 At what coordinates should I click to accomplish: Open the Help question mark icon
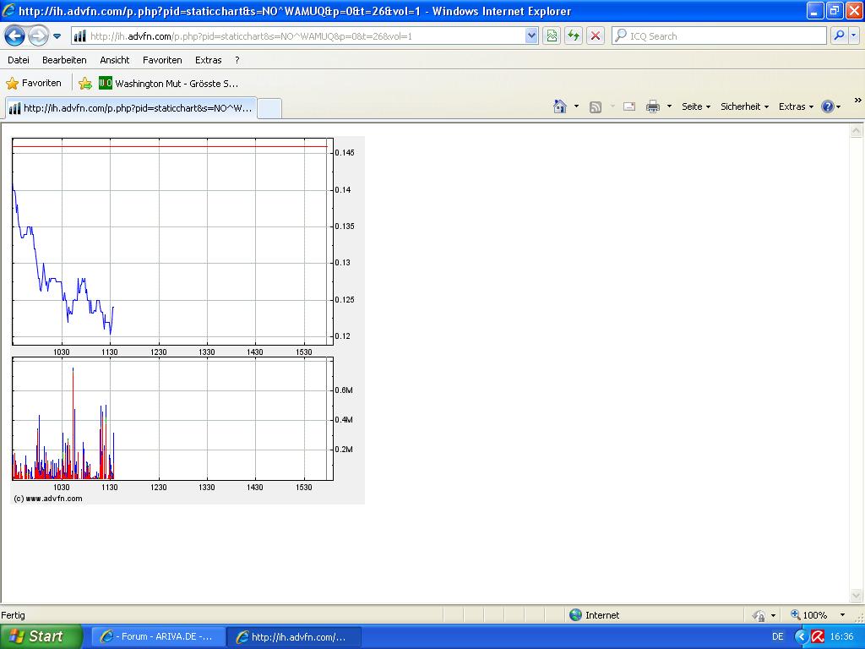click(x=828, y=106)
